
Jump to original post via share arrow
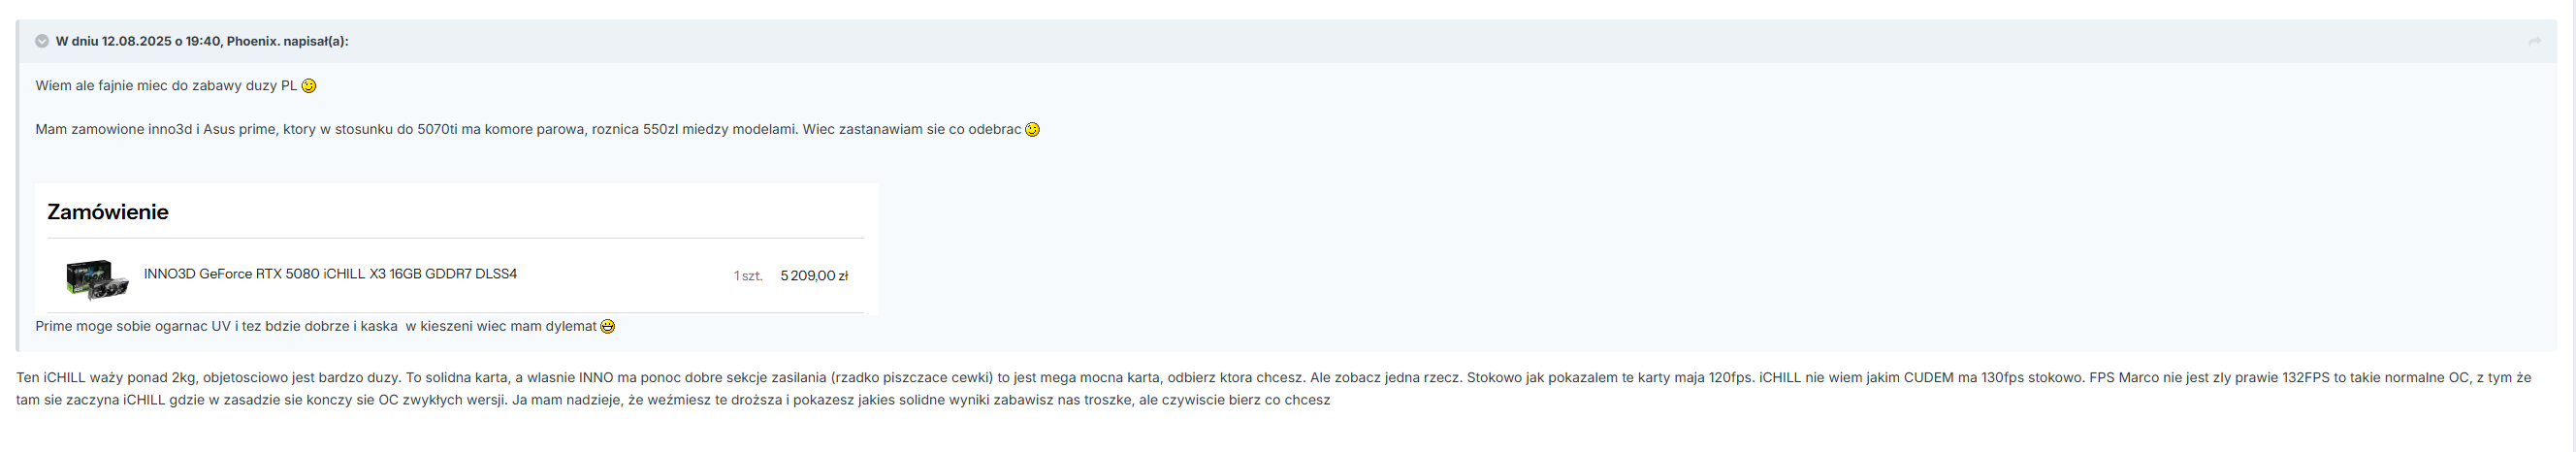click(x=2534, y=41)
